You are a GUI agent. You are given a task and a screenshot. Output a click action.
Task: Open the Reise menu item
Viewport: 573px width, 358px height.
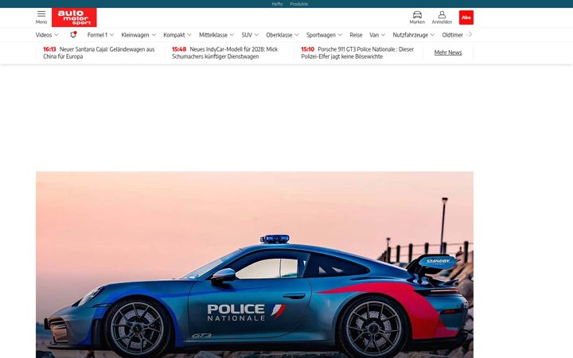[x=356, y=35]
